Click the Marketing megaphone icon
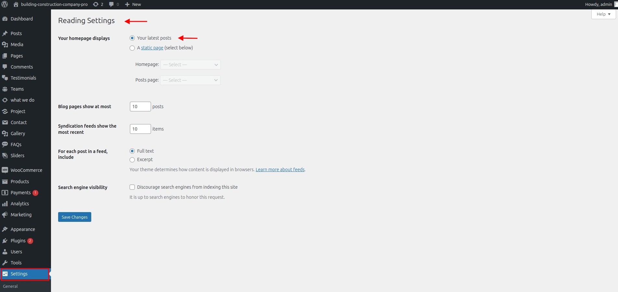This screenshot has height=292, width=618. coord(5,215)
